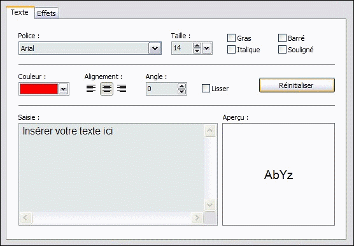Click the Réinitialiser button

[297, 85]
